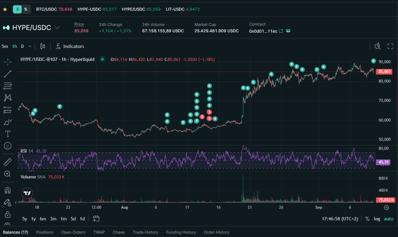Screen dimensions: 398x237
Task: Set chart range to 1m
Action: (x=64, y=219)
